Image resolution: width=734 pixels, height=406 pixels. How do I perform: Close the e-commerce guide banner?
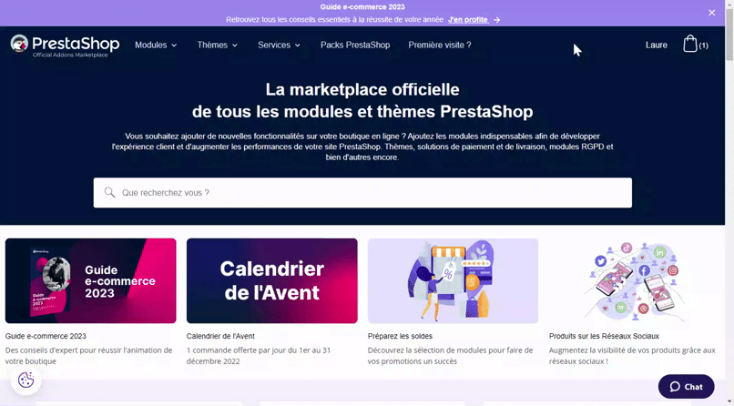click(711, 13)
